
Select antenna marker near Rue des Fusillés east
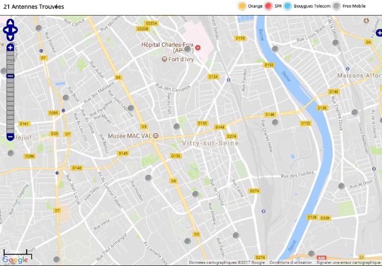point(341,186)
